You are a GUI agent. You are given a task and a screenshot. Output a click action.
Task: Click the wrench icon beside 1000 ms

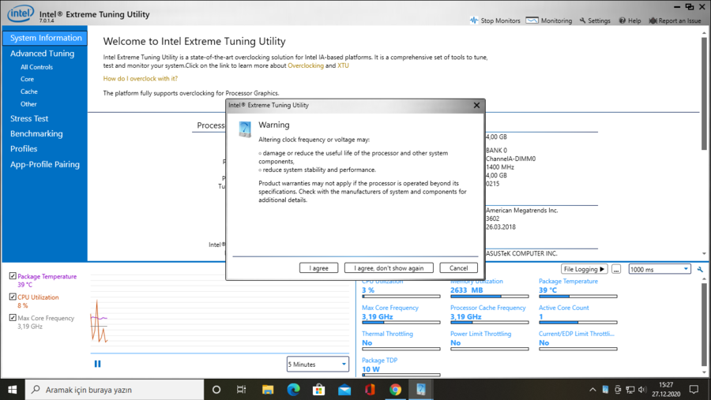tap(700, 269)
